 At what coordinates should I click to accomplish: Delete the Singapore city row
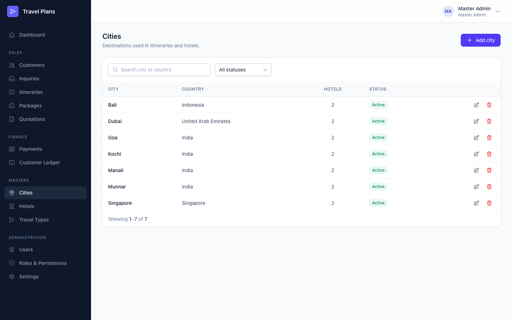pos(489,203)
